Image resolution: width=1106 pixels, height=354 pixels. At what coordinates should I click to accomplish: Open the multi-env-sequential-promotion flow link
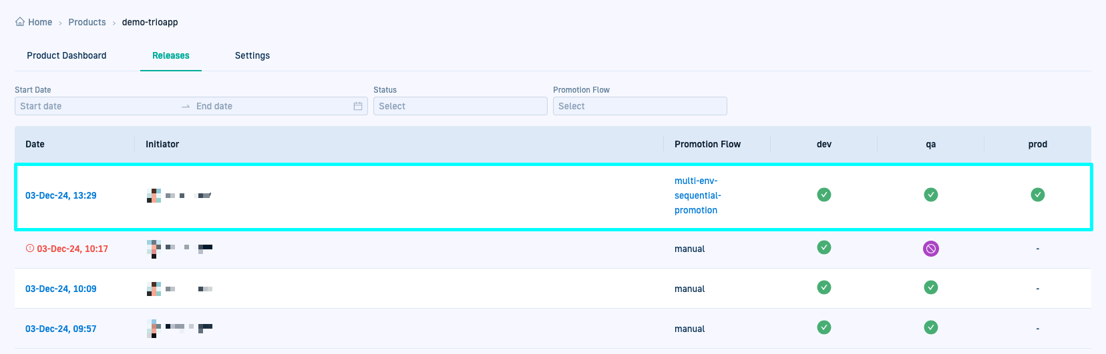coord(697,195)
